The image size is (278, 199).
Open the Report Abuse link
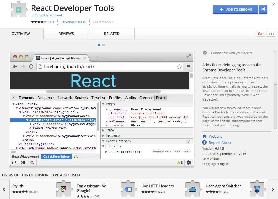(220, 143)
